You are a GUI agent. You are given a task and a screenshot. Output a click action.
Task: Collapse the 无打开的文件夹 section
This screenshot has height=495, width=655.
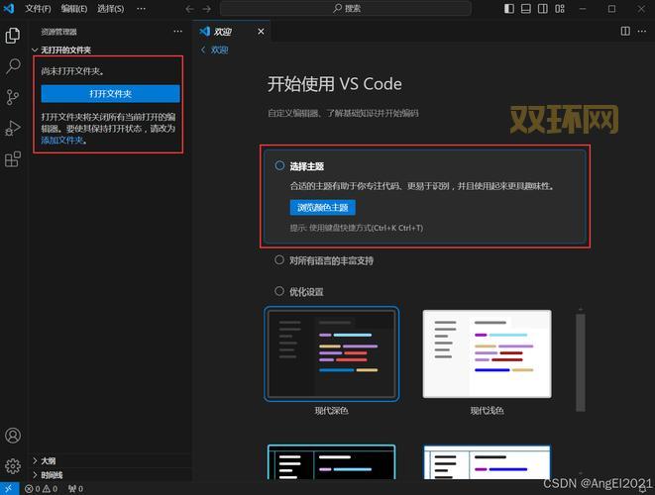pos(61,50)
